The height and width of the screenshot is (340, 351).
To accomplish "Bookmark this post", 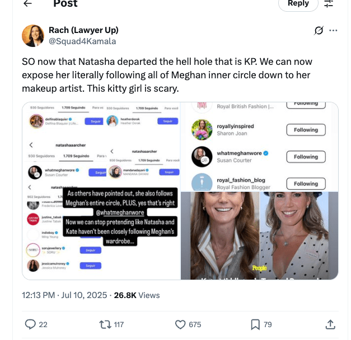I will [x=255, y=324].
